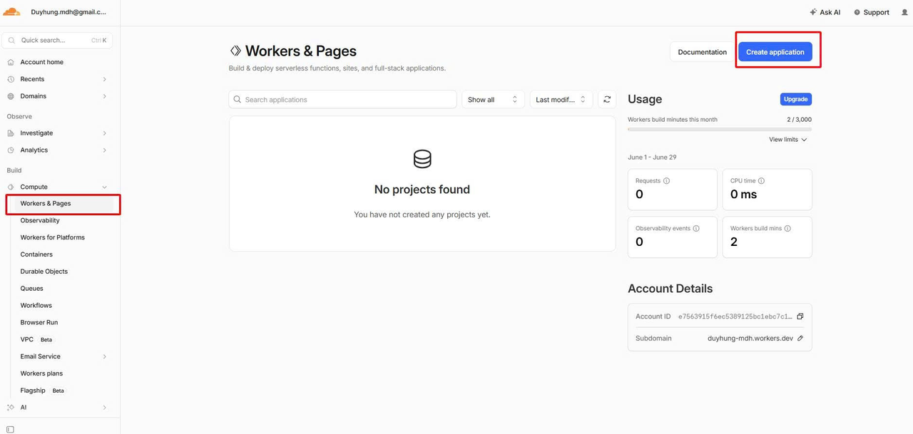Expand the Email Service chevron
Viewport: 913px width, 434px height.
(105, 356)
